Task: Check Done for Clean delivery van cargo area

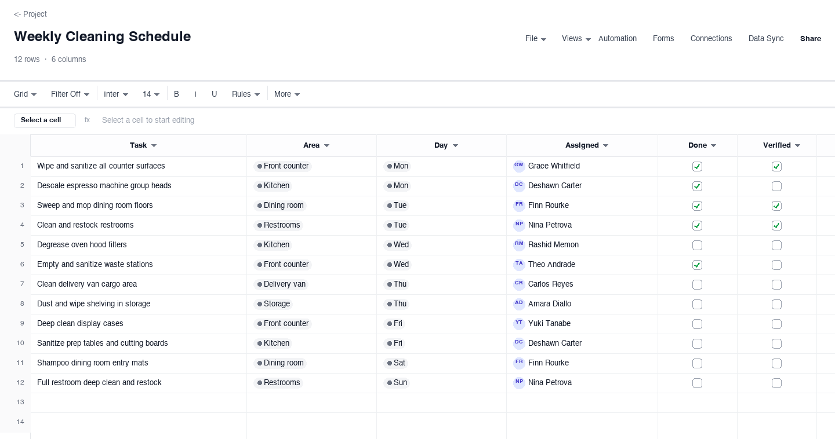Action: point(697,285)
